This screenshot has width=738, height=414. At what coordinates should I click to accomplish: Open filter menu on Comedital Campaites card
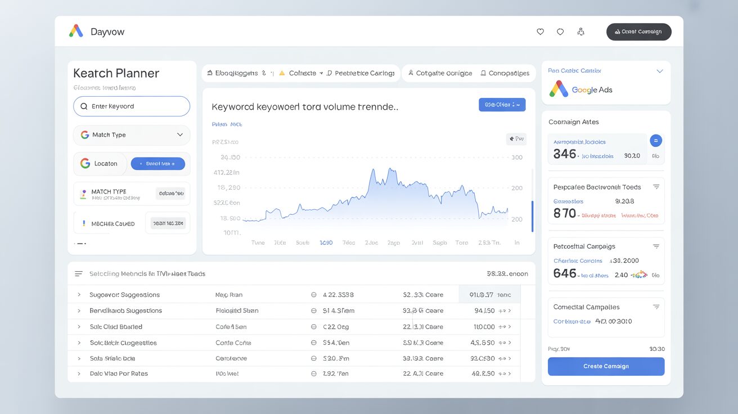[x=656, y=307]
